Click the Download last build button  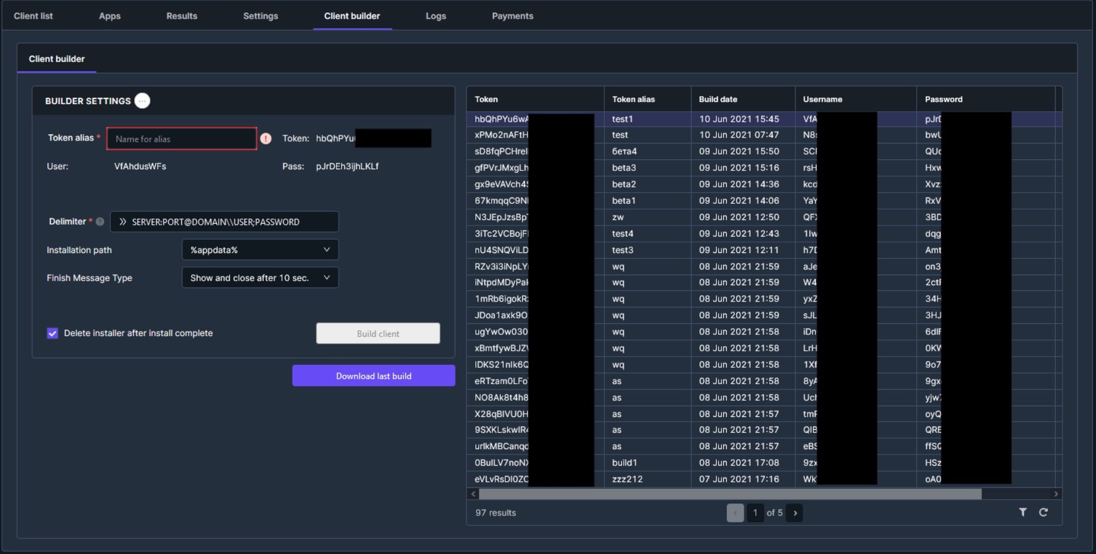click(x=373, y=376)
